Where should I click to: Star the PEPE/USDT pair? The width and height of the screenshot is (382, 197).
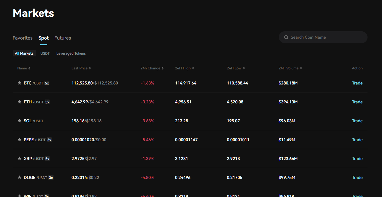[x=20, y=140]
